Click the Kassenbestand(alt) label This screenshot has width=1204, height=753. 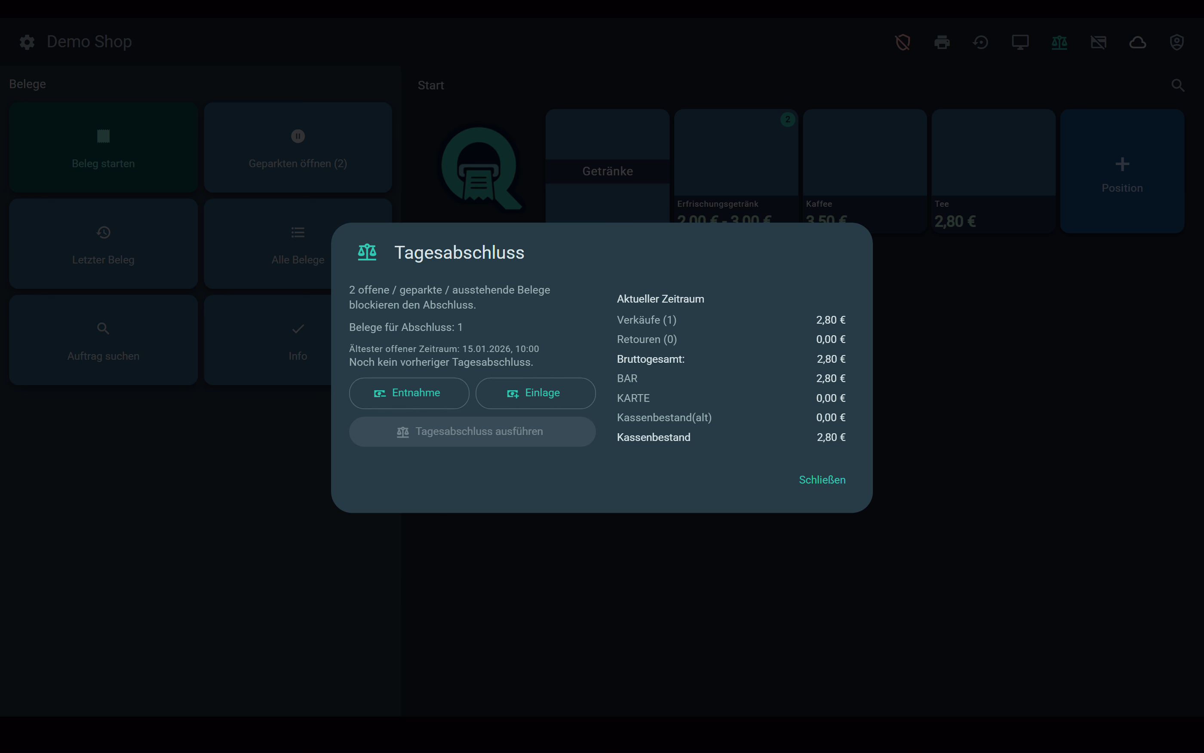click(x=664, y=417)
